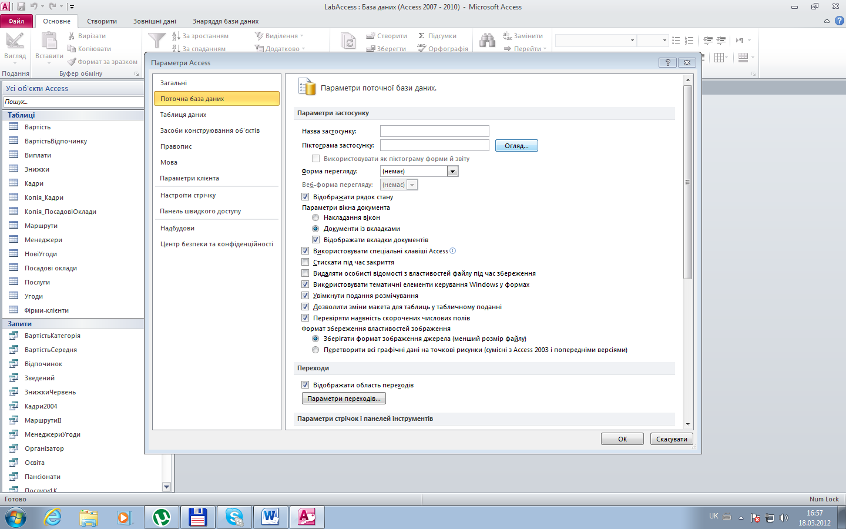This screenshot has width=846, height=529.
Task: Switch to Зовнішні дані ribbon tab
Action: pyautogui.click(x=155, y=21)
